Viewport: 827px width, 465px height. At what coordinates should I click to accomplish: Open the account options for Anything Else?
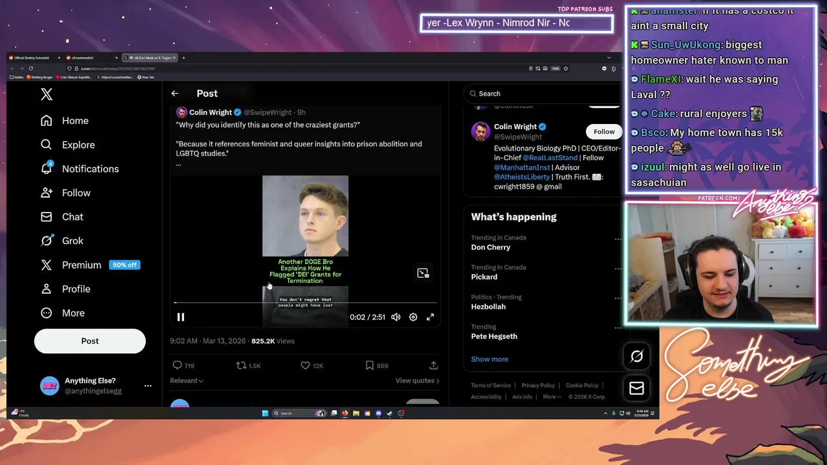(148, 386)
